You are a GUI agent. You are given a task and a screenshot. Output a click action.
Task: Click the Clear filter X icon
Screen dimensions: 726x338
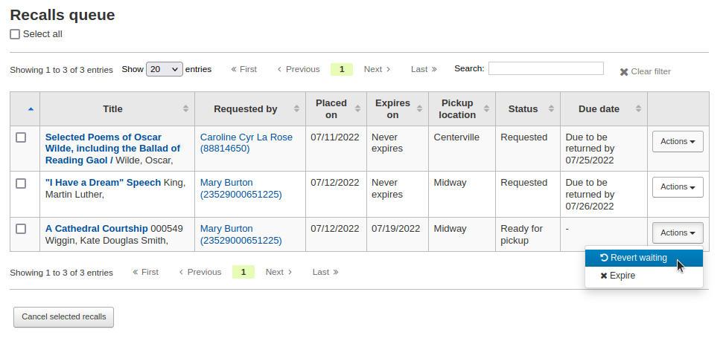coord(624,72)
